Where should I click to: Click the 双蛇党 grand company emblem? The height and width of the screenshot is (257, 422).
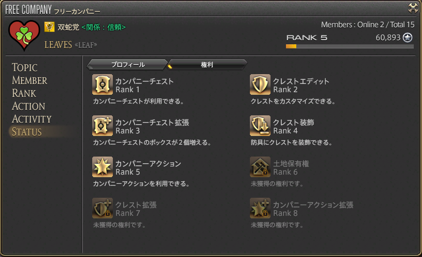(49, 27)
